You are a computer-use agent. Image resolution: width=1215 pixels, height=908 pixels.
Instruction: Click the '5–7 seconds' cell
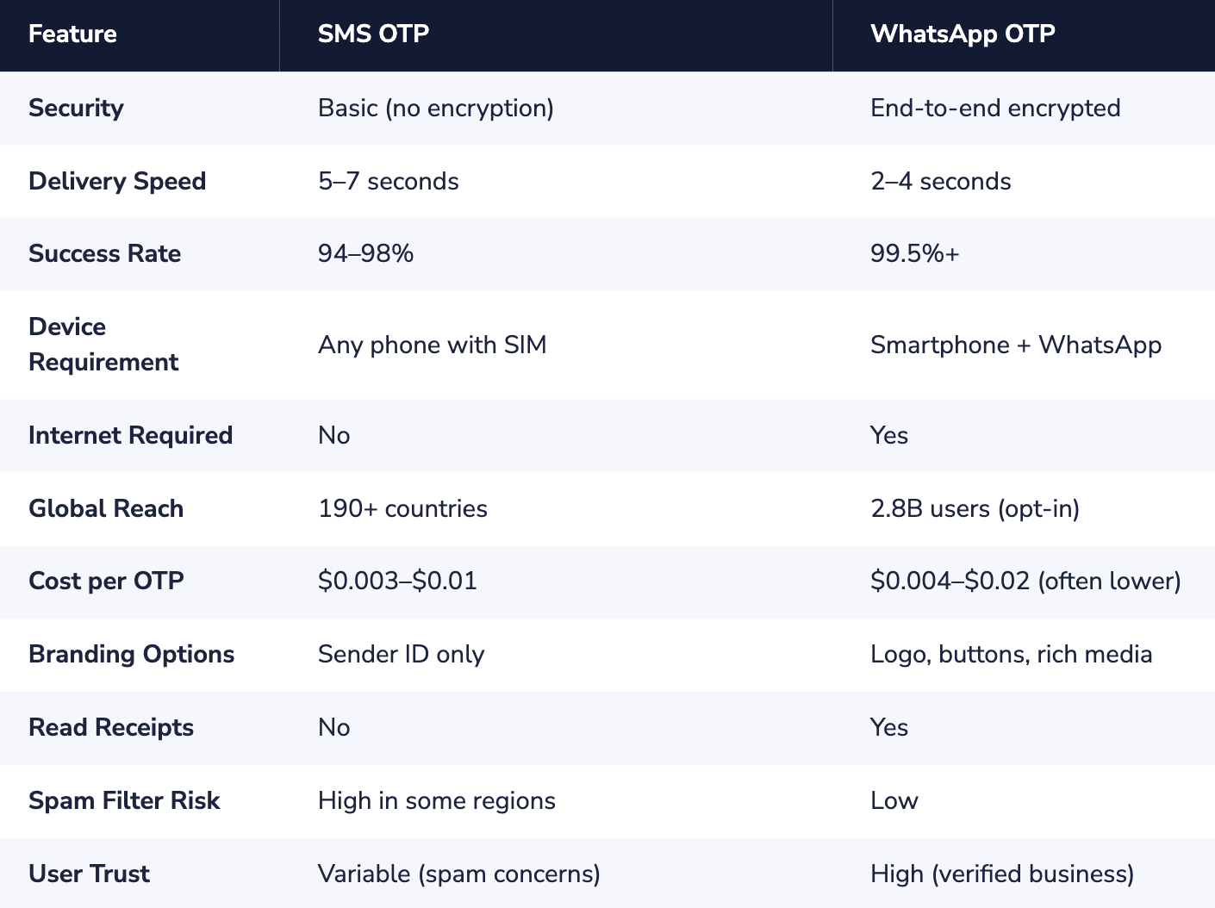coord(388,182)
